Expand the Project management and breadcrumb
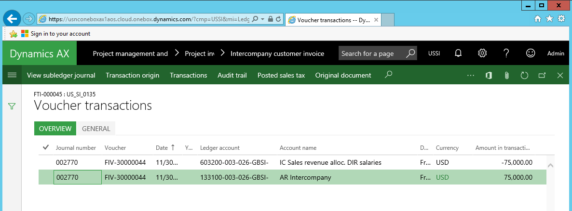 pos(130,53)
